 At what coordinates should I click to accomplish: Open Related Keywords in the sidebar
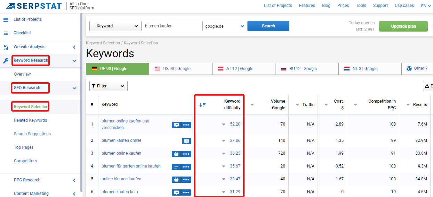30,120
